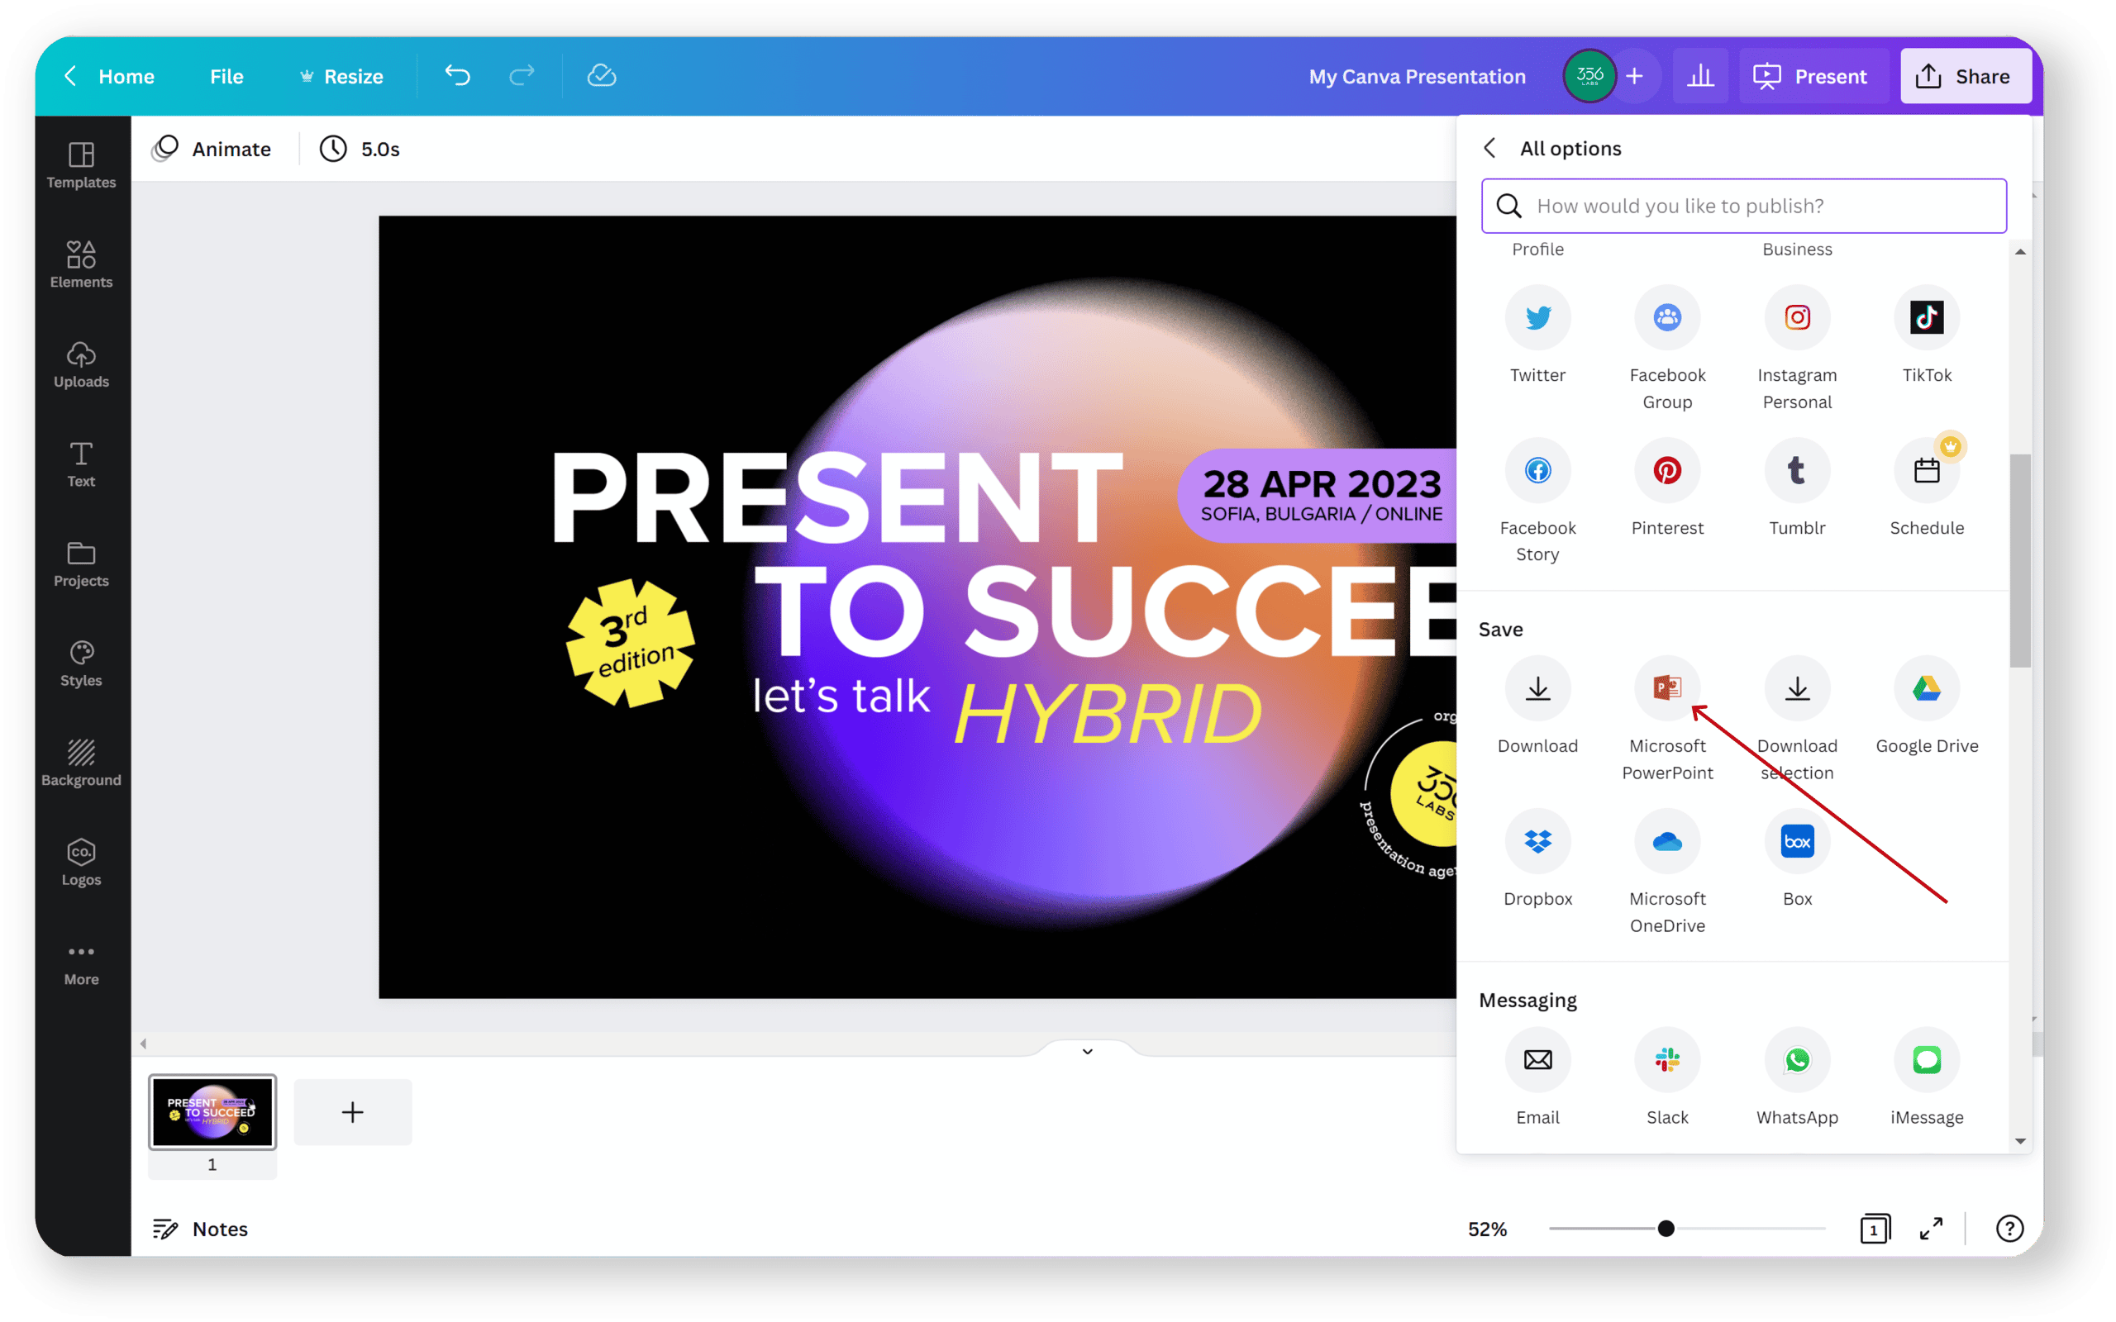Adjust the zoom level slider at 52%
This screenshot has height=1322, width=2116.
tap(1665, 1229)
